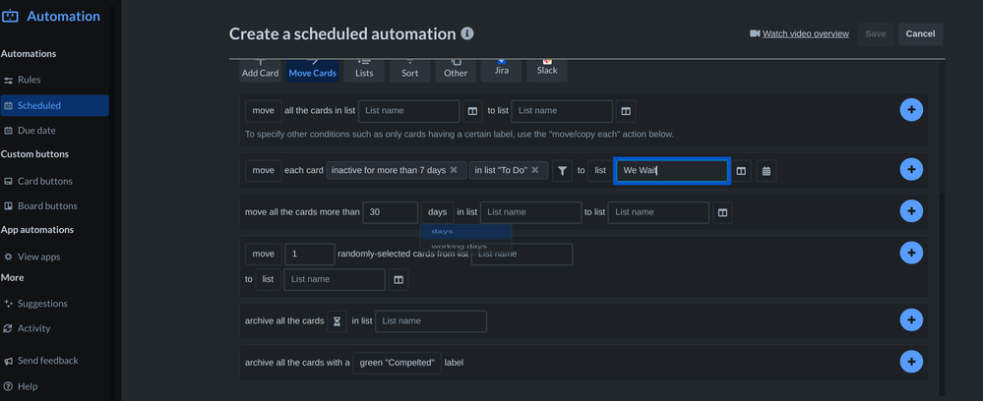Select the Move Cards action tab
This screenshot has width=983, height=401.
click(312, 71)
